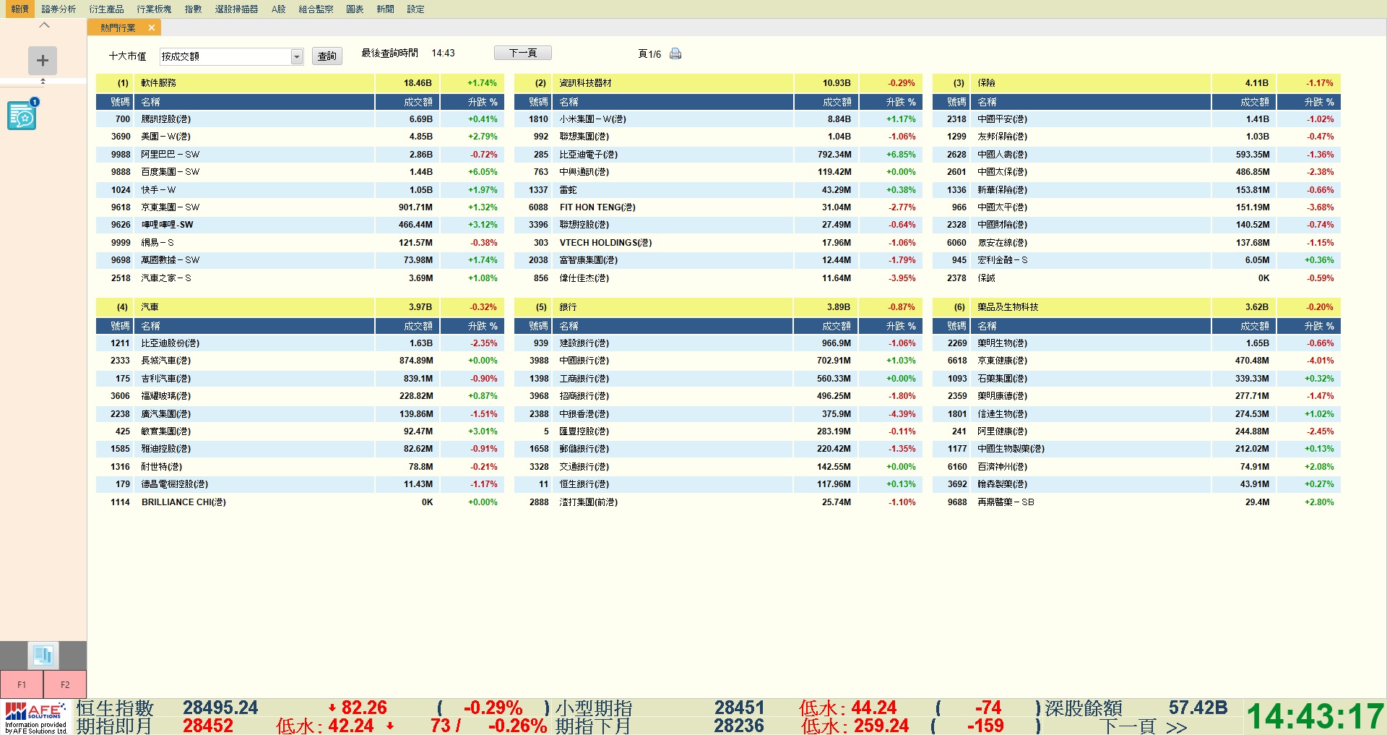Select the 汽車 sector header
This screenshot has width=1387, height=735.
pos(300,307)
